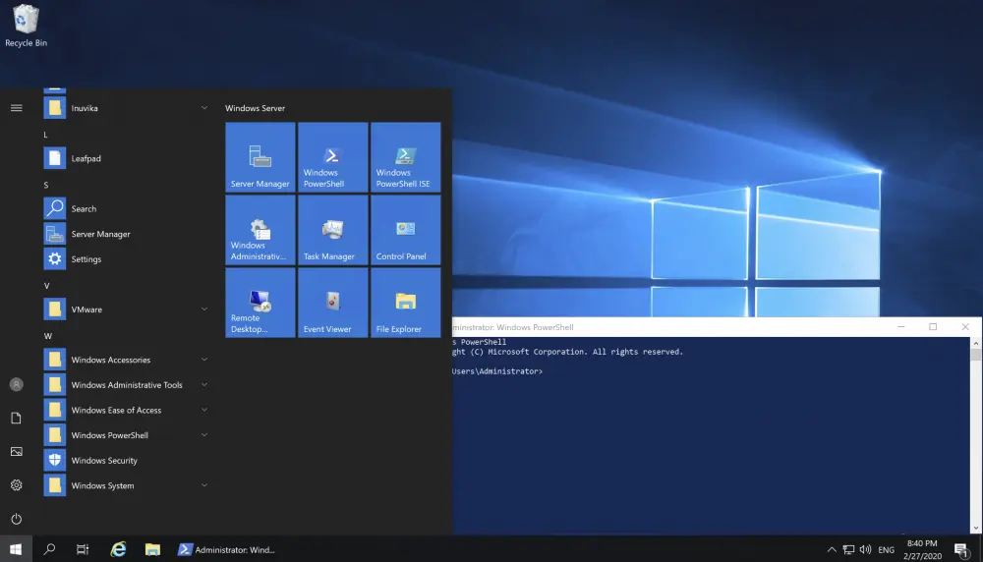Expand Windows Accessories folder chevron
The height and width of the screenshot is (562, 983).
click(204, 360)
